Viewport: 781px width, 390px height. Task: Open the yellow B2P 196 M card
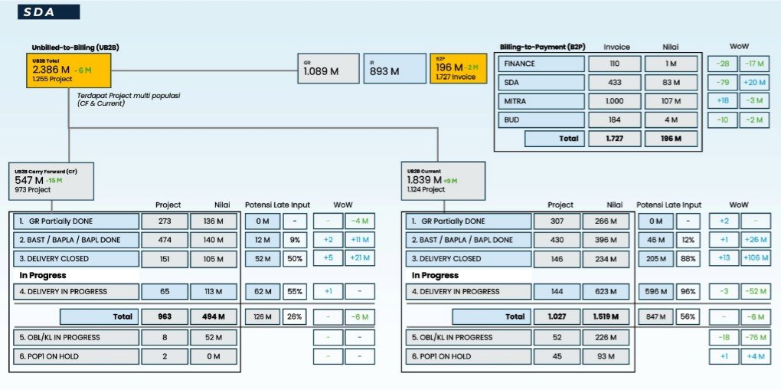pyautogui.click(x=458, y=69)
